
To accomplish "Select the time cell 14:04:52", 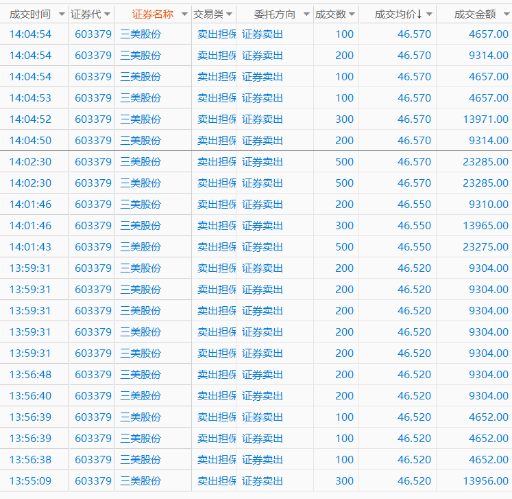I will pos(30,119).
